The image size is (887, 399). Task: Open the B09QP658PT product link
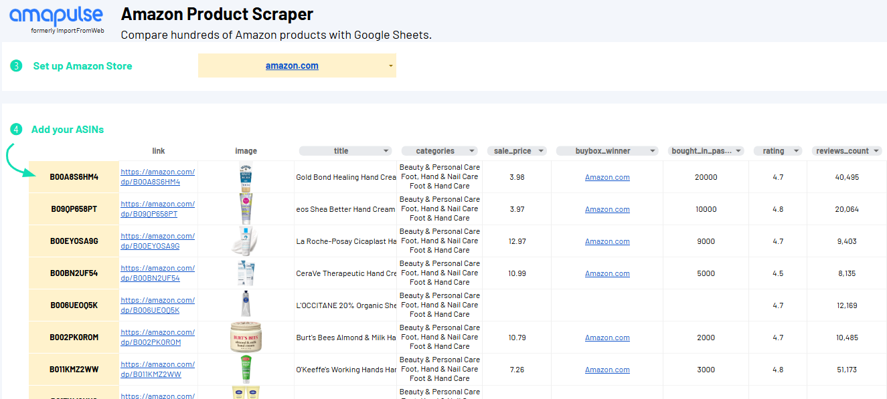click(x=158, y=209)
